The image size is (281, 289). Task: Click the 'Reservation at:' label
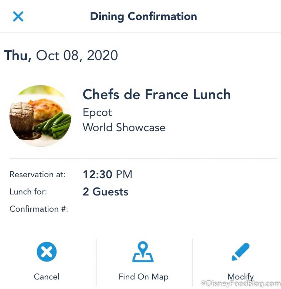click(x=38, y=175)
